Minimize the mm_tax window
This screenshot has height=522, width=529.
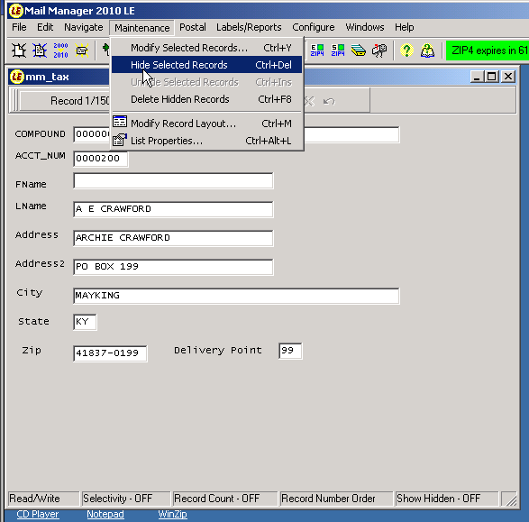click(477, 77)
